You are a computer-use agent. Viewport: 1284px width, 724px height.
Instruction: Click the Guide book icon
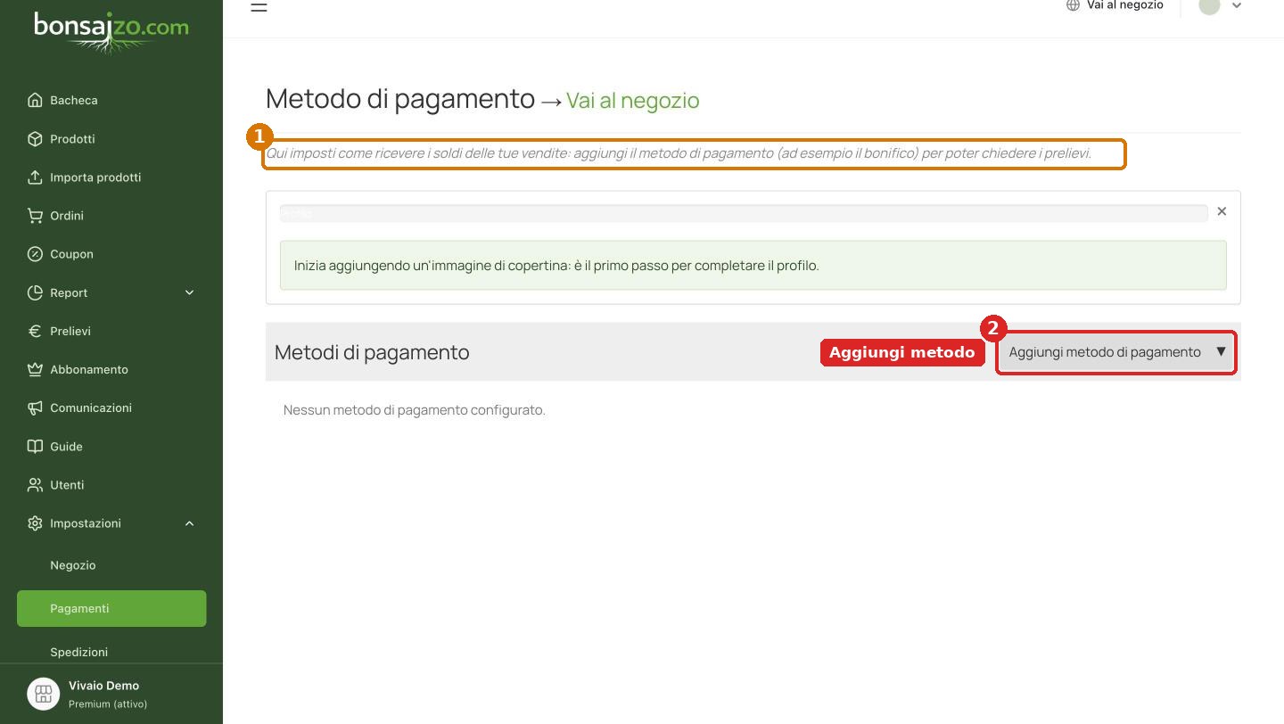(x=35, y=446)
